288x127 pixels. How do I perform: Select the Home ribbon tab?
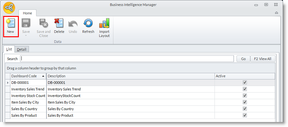click(27, 13)
